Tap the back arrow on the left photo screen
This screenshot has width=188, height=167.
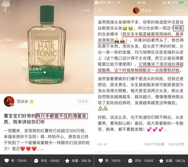pos(5,11)
